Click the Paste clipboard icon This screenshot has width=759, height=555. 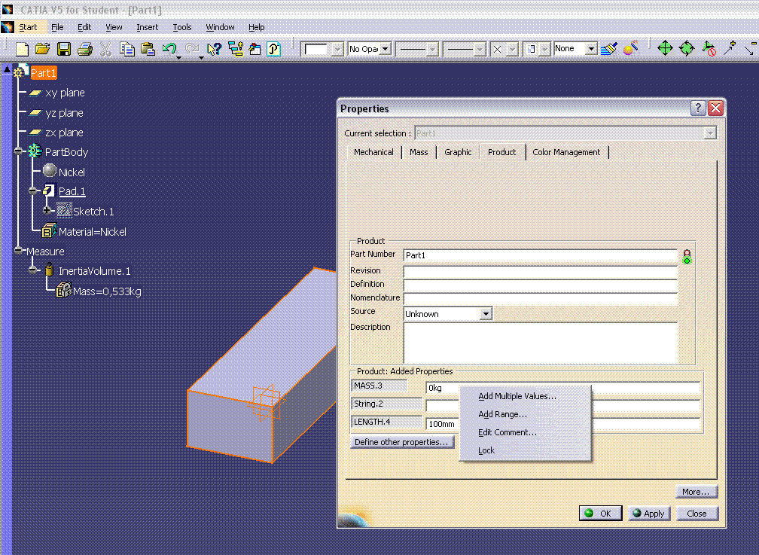(x=148, y=49)
